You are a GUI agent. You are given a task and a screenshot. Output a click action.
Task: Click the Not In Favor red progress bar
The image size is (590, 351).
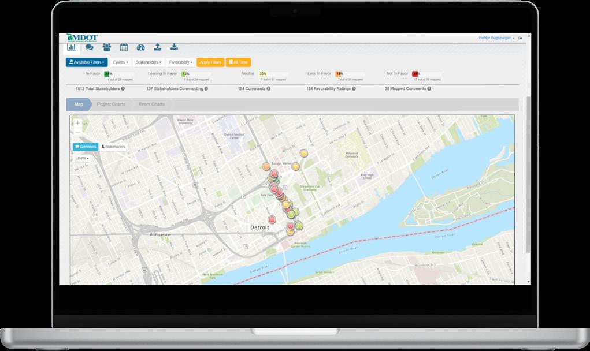[426, 74]
